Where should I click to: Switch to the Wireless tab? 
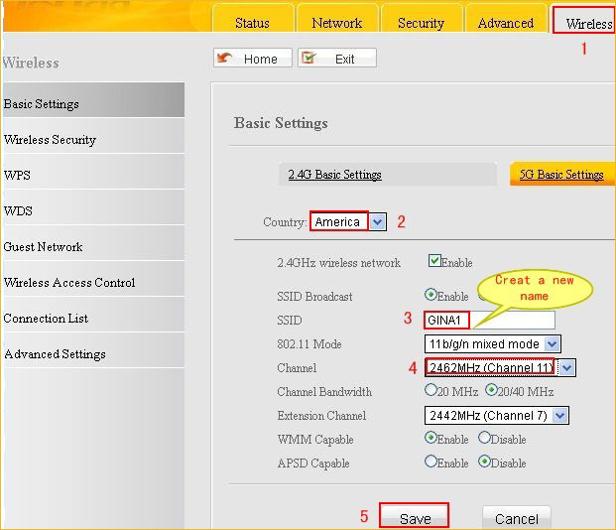point(587,23)
